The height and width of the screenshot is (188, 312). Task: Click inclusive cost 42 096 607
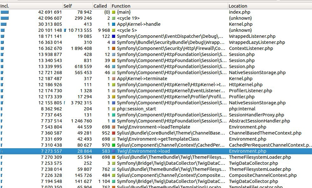click(x=50, y=18)
